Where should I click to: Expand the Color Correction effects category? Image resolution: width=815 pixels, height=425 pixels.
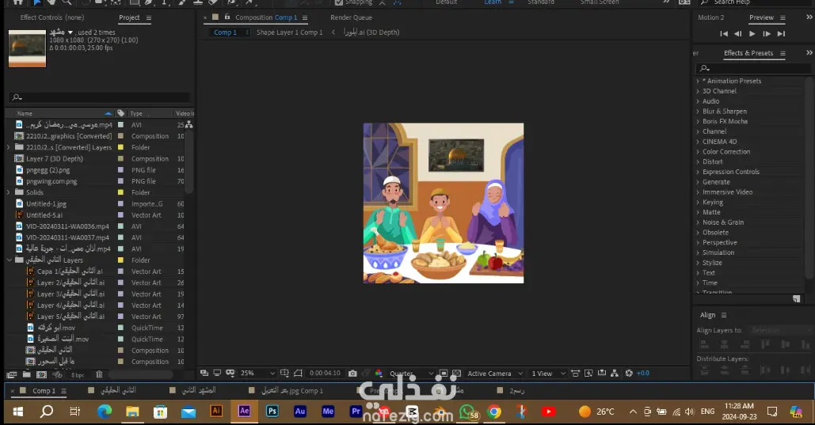click(698, 152)
